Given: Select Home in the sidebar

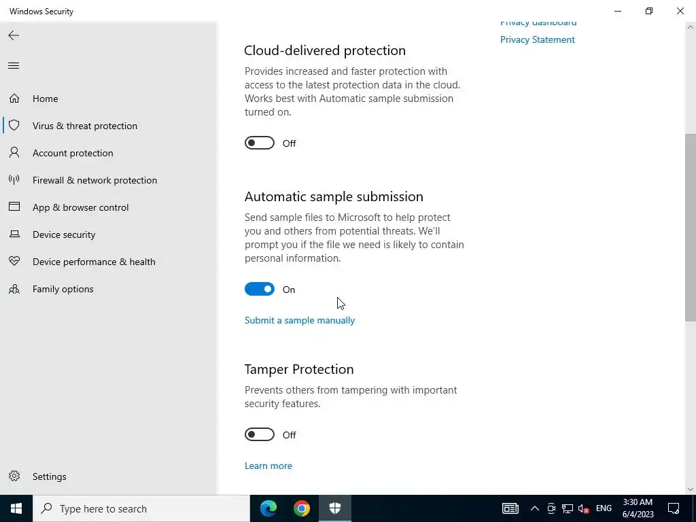Looking at the screenshot, I should tap(46, 99).
